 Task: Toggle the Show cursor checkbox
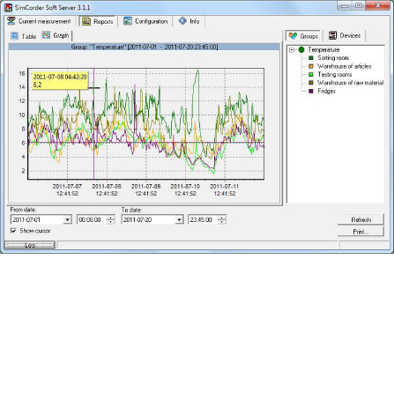(x=14, y=231)
